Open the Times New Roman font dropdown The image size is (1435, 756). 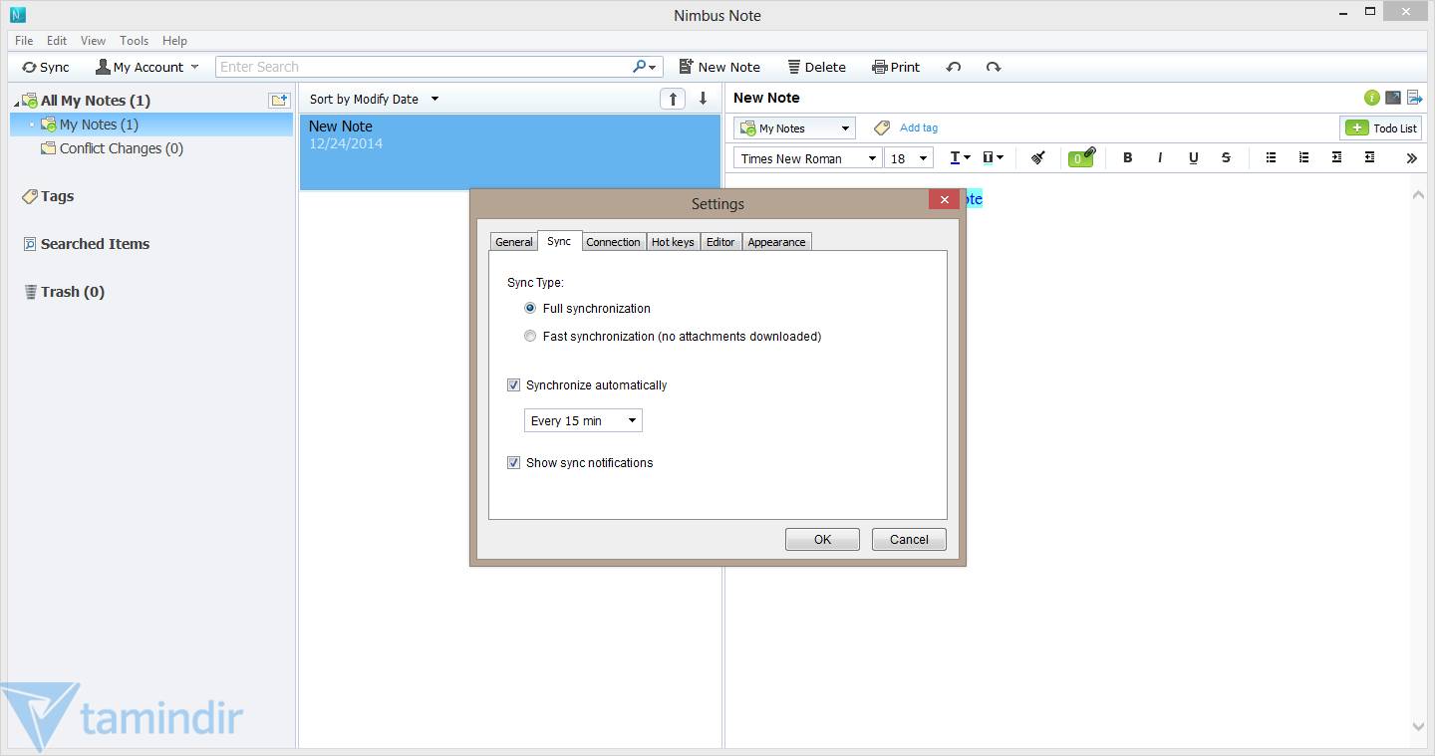[807, 158]
